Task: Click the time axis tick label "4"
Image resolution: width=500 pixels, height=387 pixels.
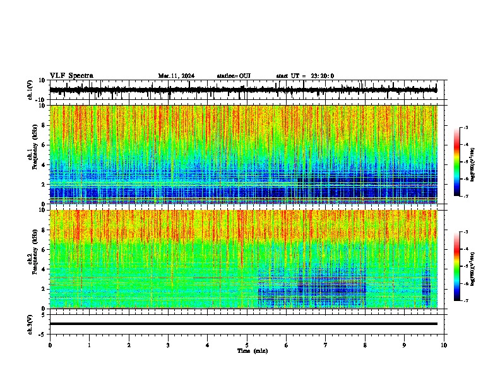Action: tap(207, 345)
